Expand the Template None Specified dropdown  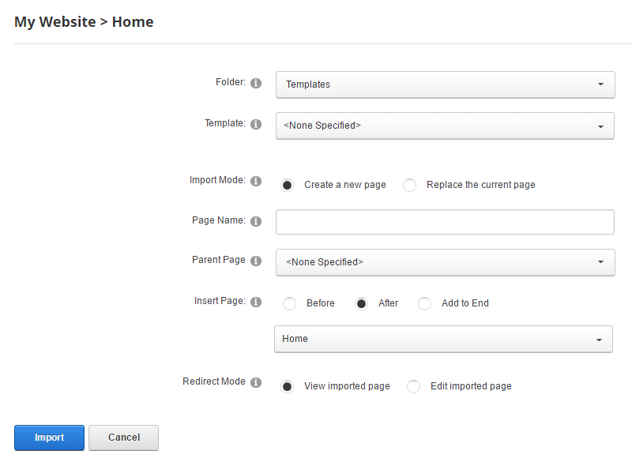point(445,126)
